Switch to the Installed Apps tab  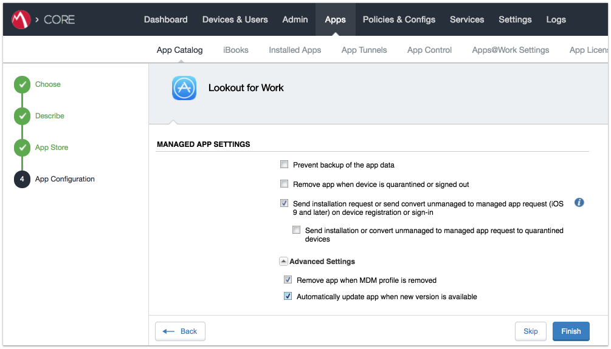pyautogui.click(x=295, y=50)
